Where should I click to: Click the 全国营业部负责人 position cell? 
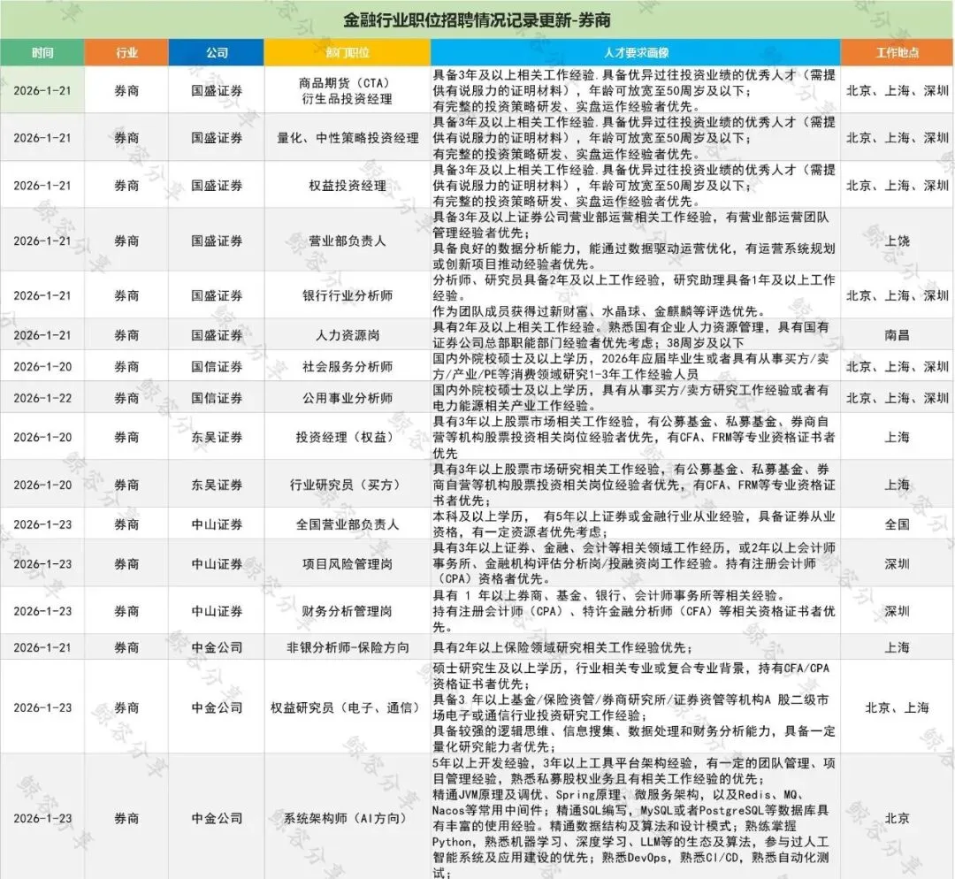coord(348,524)
